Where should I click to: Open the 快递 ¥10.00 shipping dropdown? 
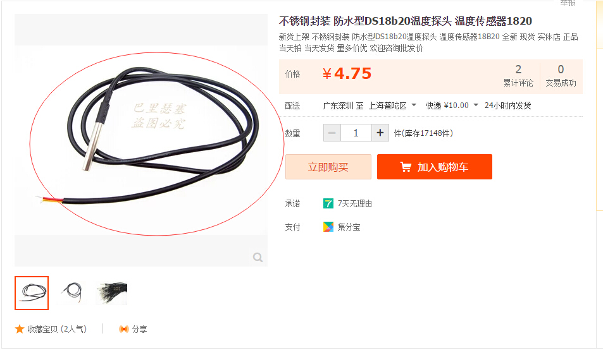click(x=476, y=105)
